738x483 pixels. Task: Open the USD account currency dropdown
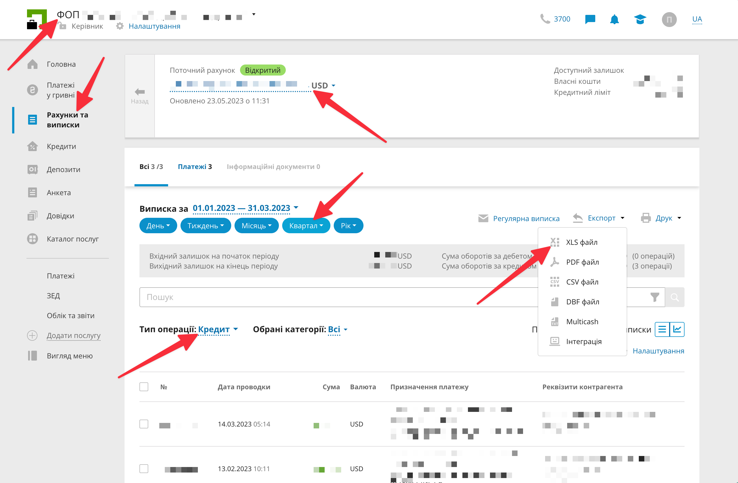click(x=323, y=85)
